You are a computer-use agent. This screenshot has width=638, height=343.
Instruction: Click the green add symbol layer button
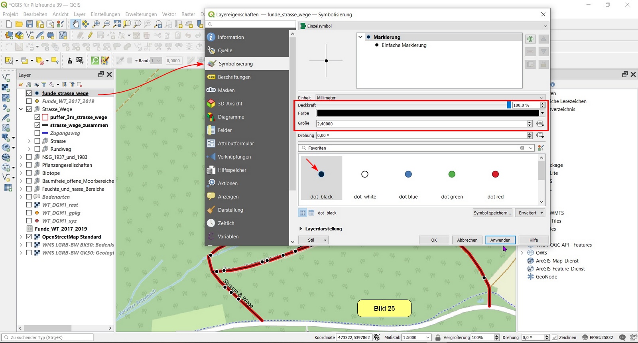pos(530,39)
